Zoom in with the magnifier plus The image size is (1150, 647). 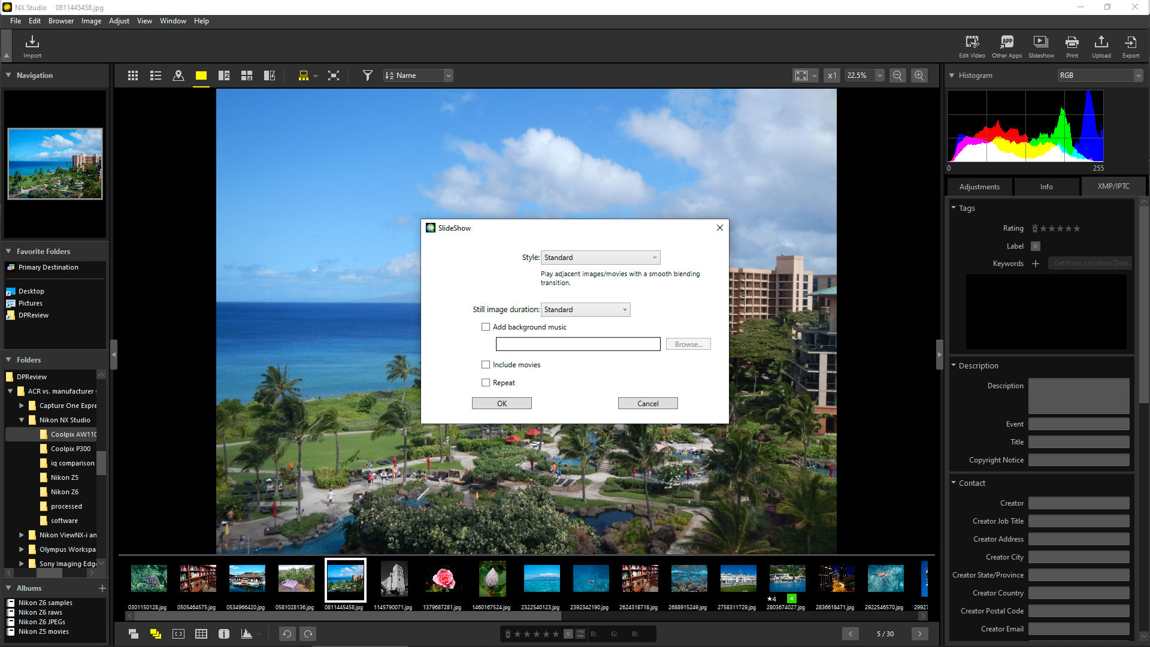[919, 75]
